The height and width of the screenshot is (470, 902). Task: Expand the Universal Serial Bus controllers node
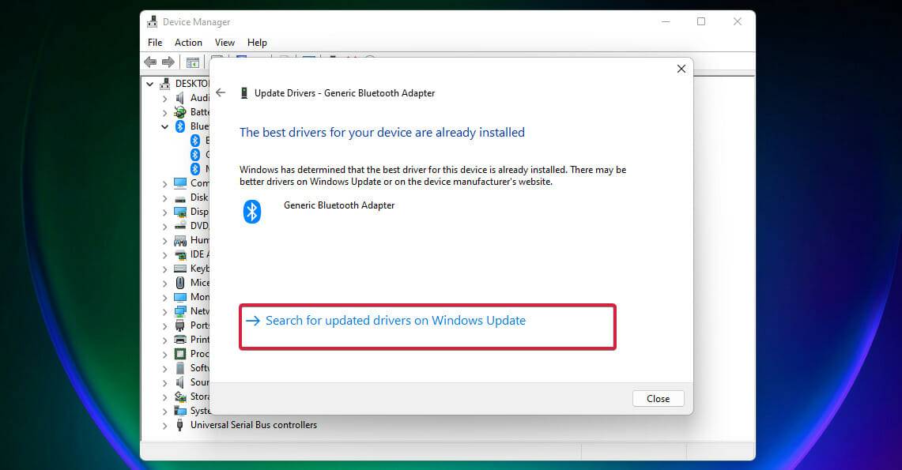point(164,425)
